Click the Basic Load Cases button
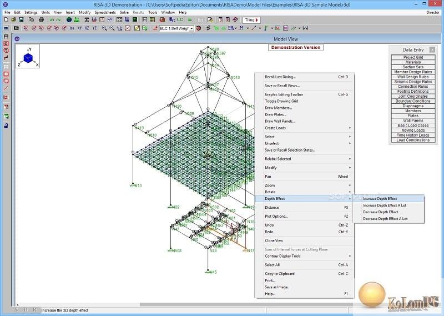Viewport: 444px width, 316px height. pyautogui.click(x=413, y=126)
